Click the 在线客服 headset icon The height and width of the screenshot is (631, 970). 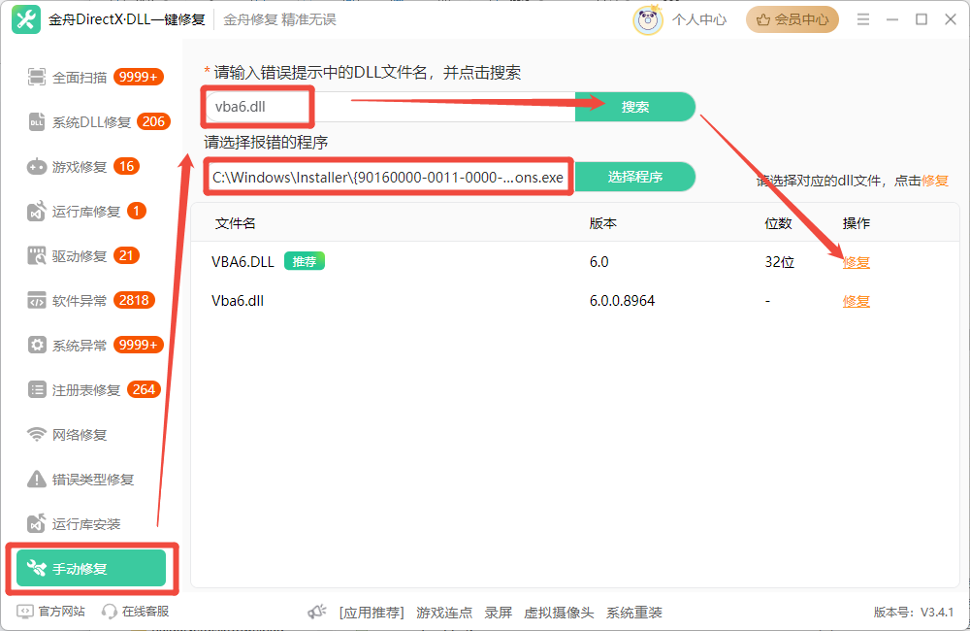click(x=110, y=612)
